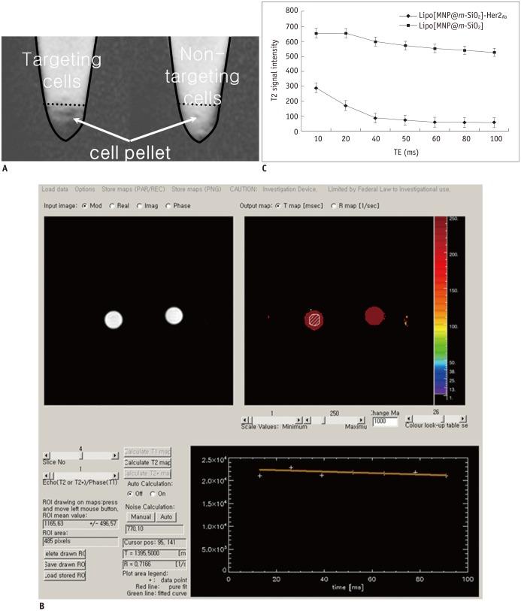Click the noise value field 770,10

[154, 529]
